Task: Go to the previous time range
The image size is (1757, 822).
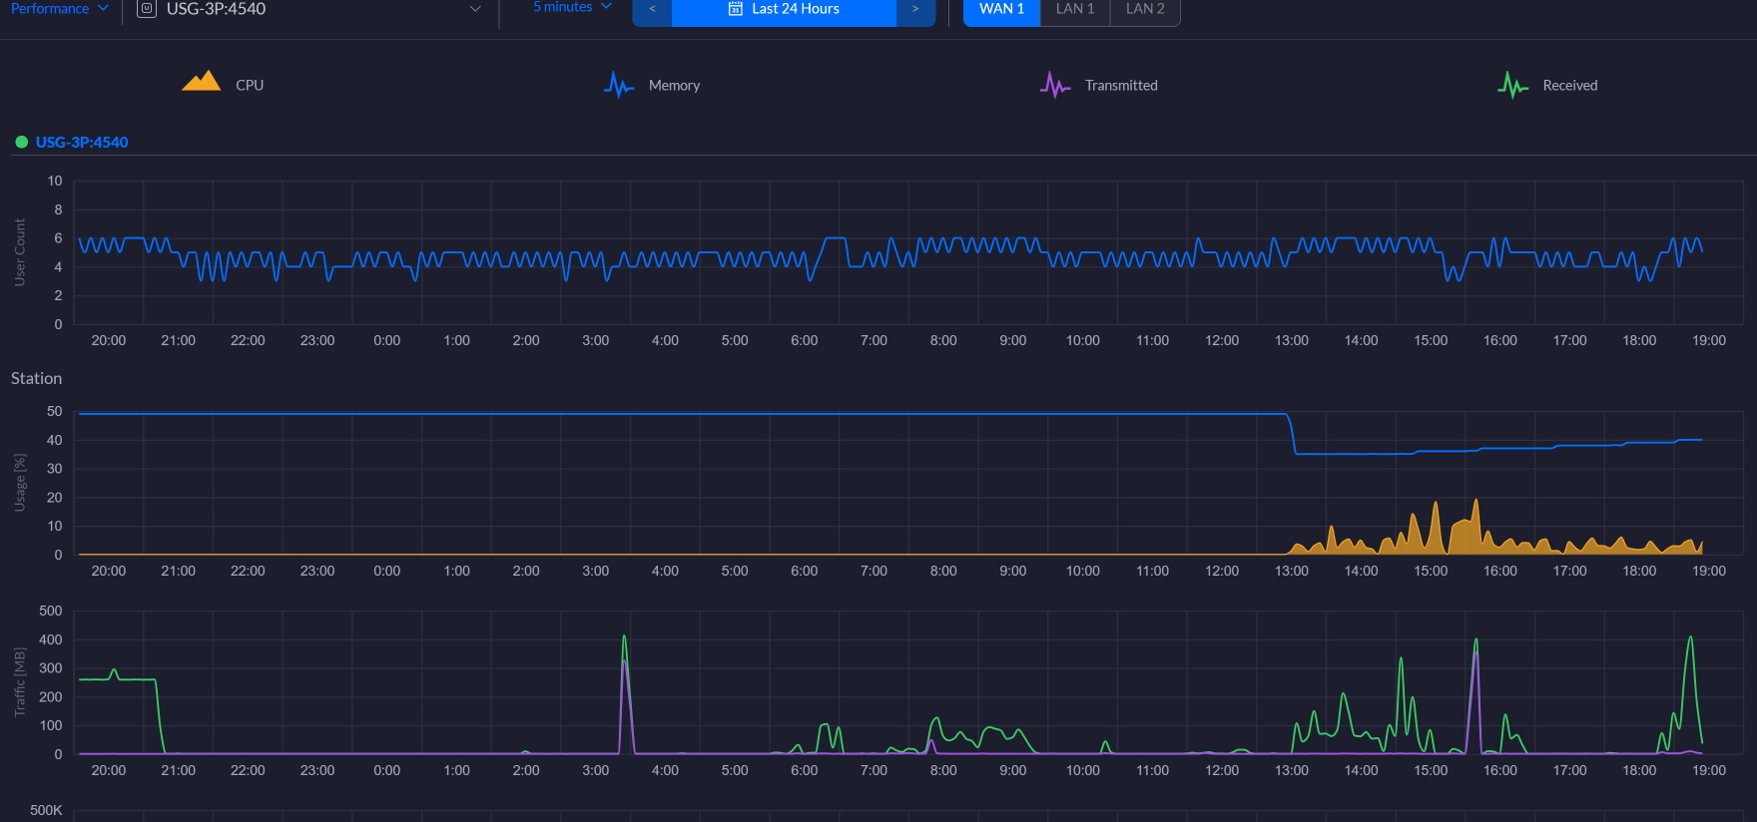Action: click(652, 9)
